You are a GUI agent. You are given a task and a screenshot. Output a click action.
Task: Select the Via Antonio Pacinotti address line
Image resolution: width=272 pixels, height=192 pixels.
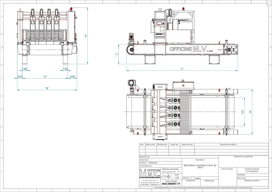click(x=150, y=180)
